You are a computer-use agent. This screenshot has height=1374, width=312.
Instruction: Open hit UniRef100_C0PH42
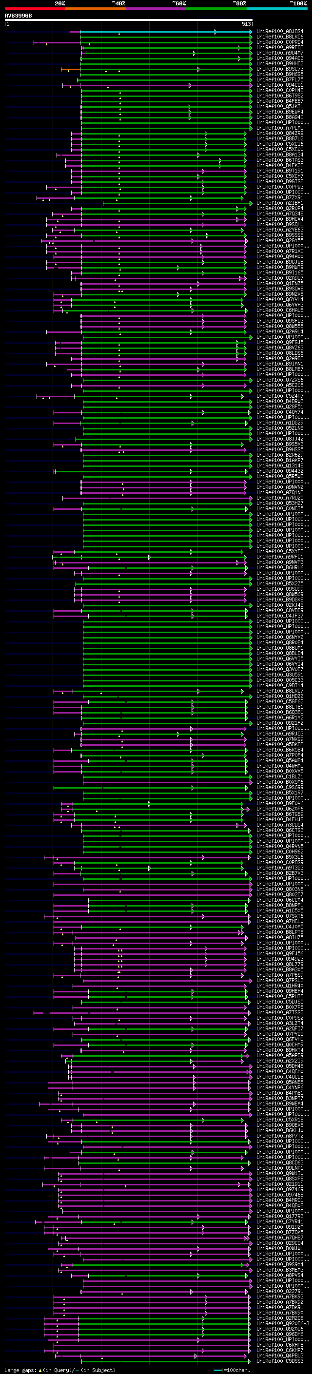(x=279, y=90)
